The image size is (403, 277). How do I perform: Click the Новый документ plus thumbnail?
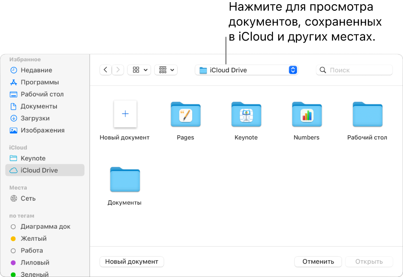point(125,114)
